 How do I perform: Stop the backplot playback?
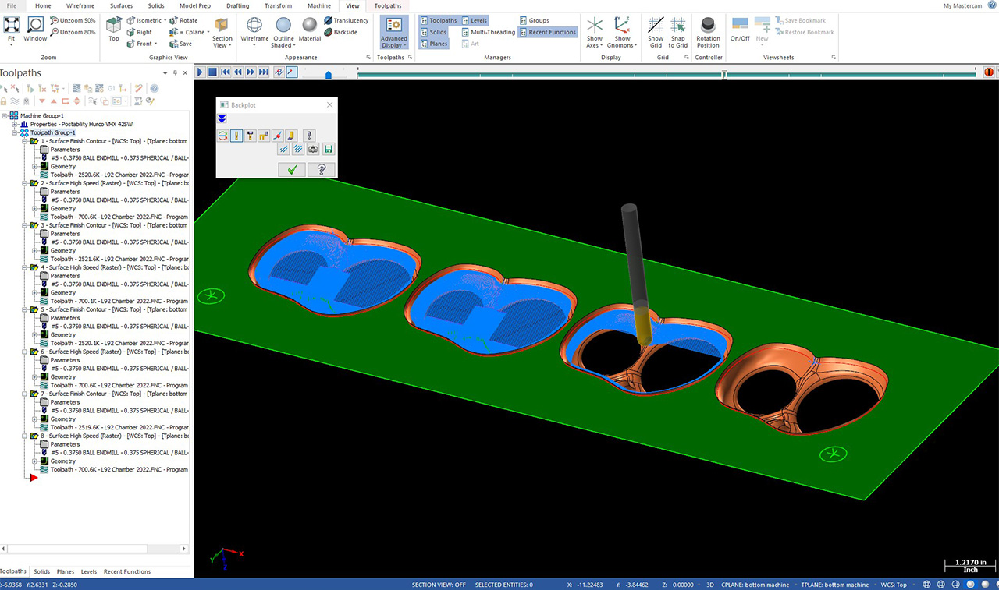coord(212,72)
